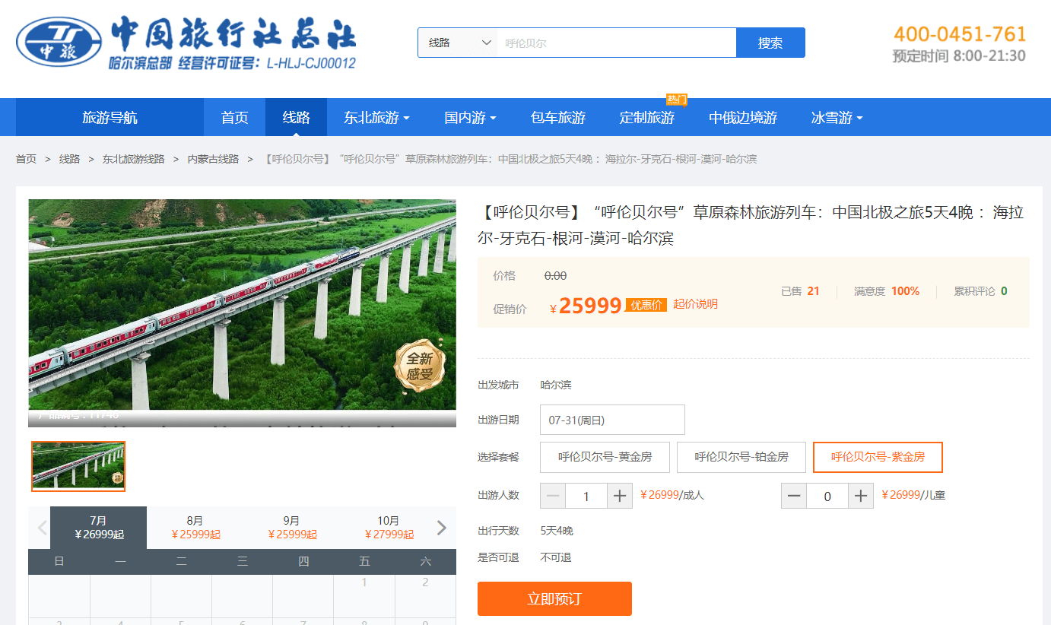Expand the 东北旅游 dropdown menu

click(x=376, y=118)
